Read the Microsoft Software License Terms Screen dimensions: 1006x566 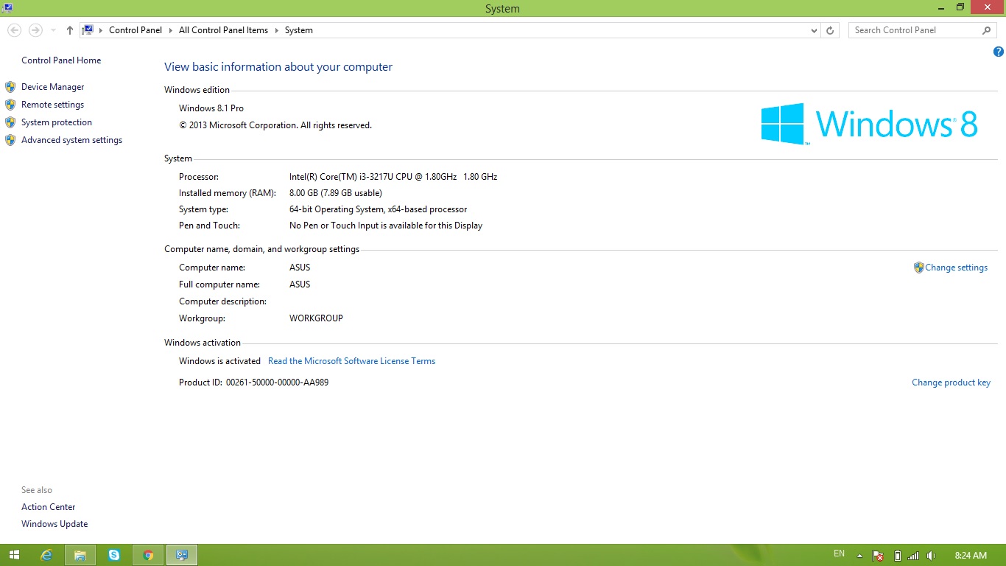(x=352, y=361)
